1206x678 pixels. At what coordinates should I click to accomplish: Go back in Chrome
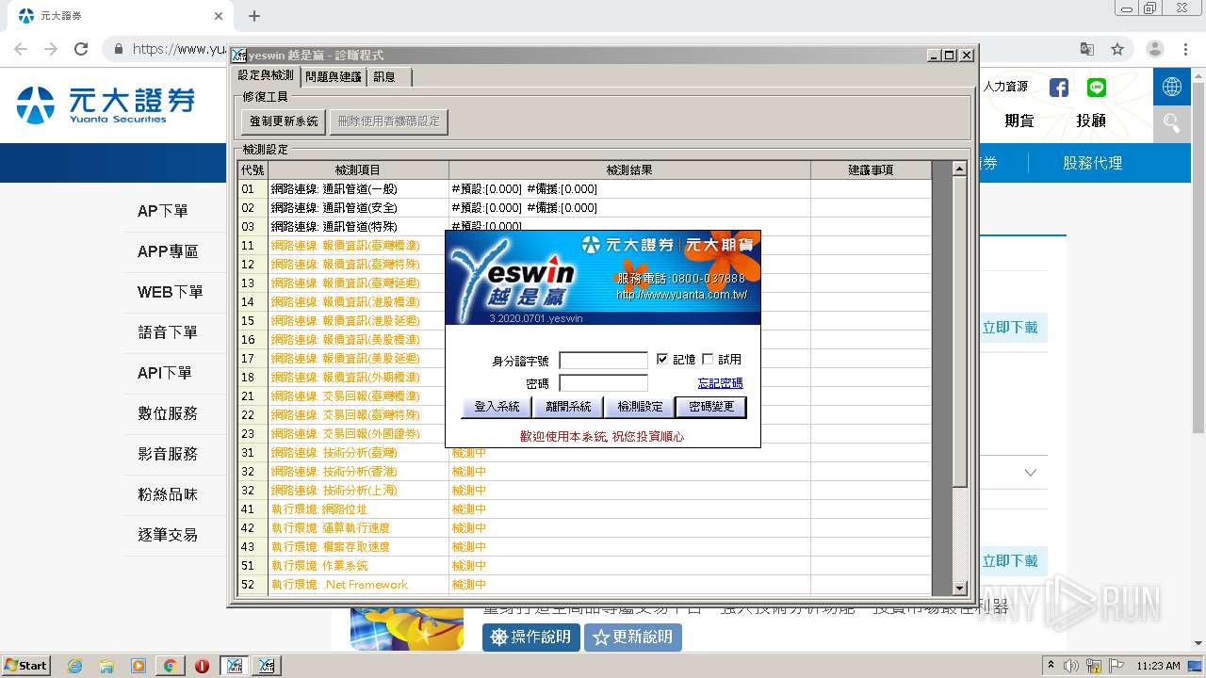(21, 49)
